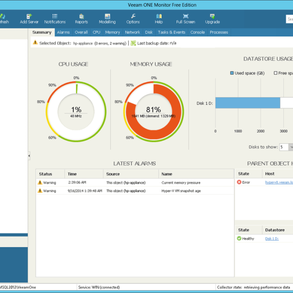Sort alarms by Name column
The width and height of the screenshot is (293, 293).
[196, 174]
